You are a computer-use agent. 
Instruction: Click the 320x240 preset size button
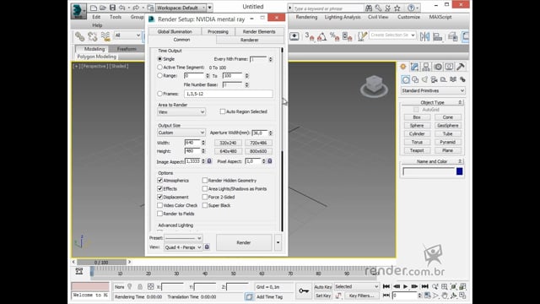coord(228,143)
